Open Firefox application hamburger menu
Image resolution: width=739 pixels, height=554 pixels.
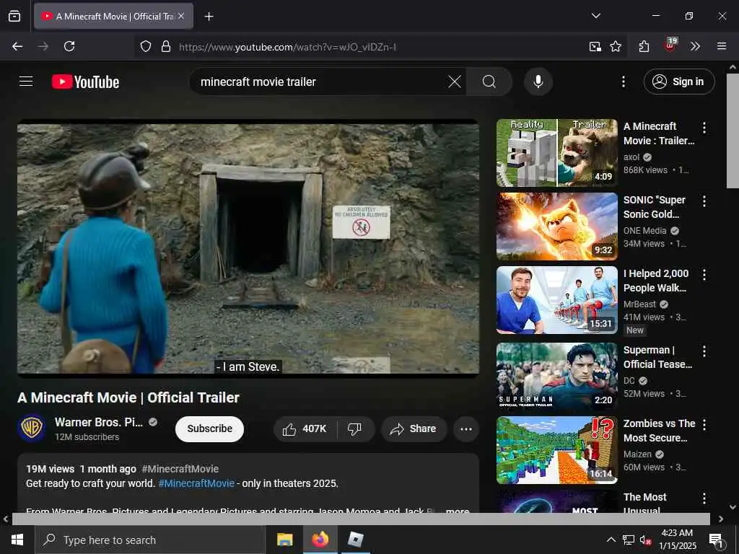click(x=722, y=46)
